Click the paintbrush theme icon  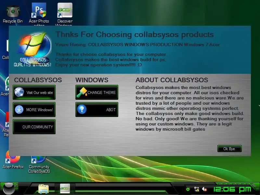pyautogui.click(x=82, y=92)
